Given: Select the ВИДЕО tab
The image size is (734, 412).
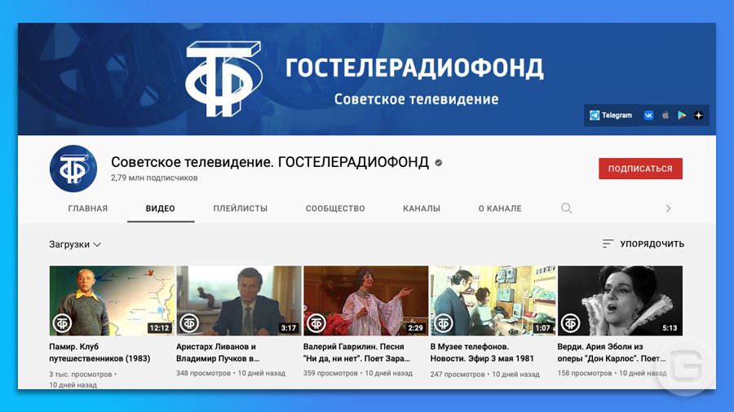Looking at the screenshot, I should [x=160, y=208].
